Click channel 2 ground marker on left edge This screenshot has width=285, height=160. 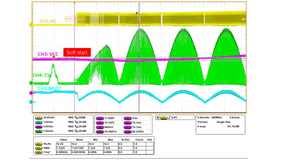(x=31, y=102)
